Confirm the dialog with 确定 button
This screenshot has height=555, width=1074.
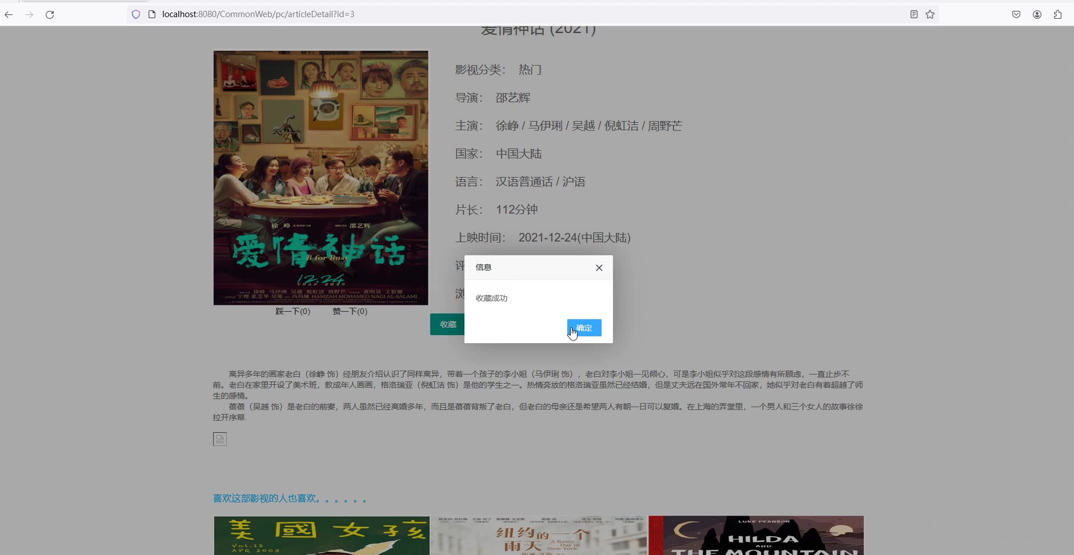[x=584, y=328]
